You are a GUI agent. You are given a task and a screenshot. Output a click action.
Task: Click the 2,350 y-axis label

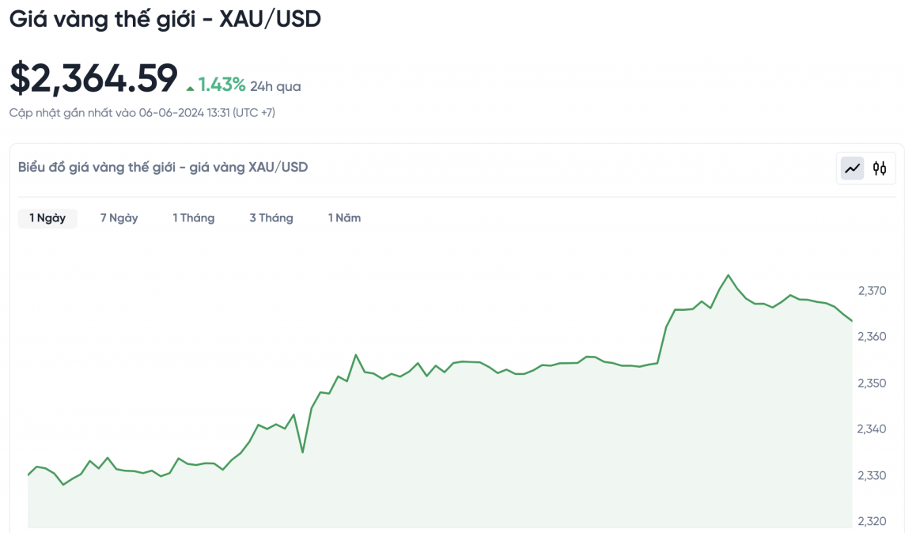(872, 383)
